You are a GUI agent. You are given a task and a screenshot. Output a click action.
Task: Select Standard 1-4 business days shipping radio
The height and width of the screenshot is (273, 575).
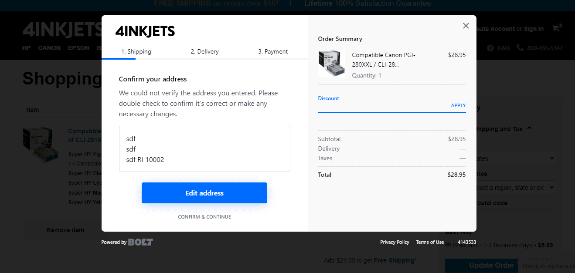[448, 245]
